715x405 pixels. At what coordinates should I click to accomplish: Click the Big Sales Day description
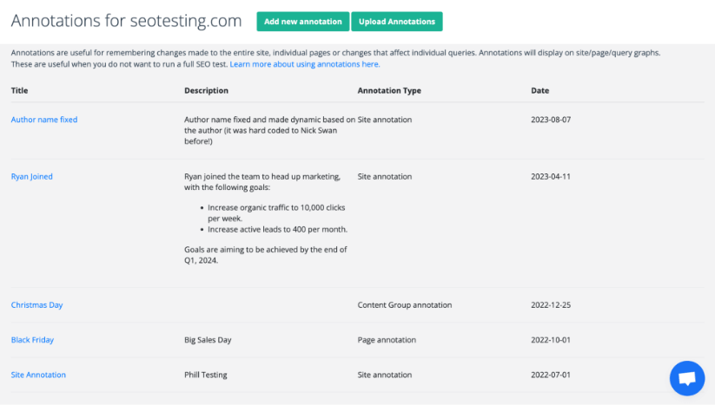(x=208, y=340)
